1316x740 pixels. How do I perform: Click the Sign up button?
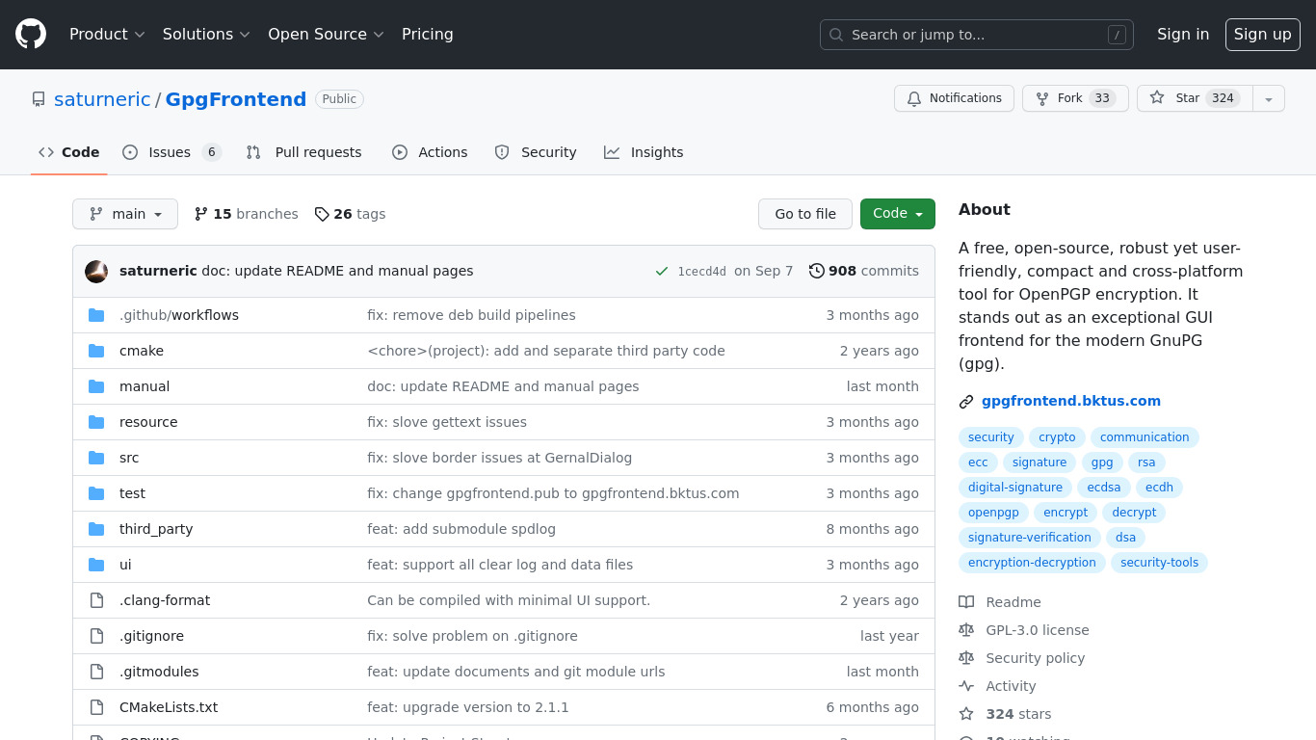click(x=1262, y=35)
